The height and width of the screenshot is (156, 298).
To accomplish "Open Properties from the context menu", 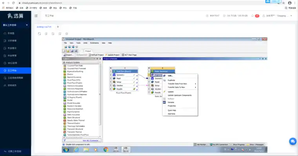I will [180, 106].
